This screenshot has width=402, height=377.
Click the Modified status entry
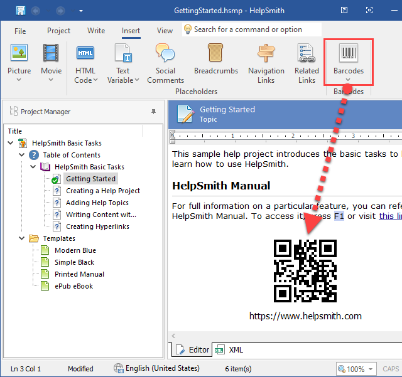click(x=80, y=369)
